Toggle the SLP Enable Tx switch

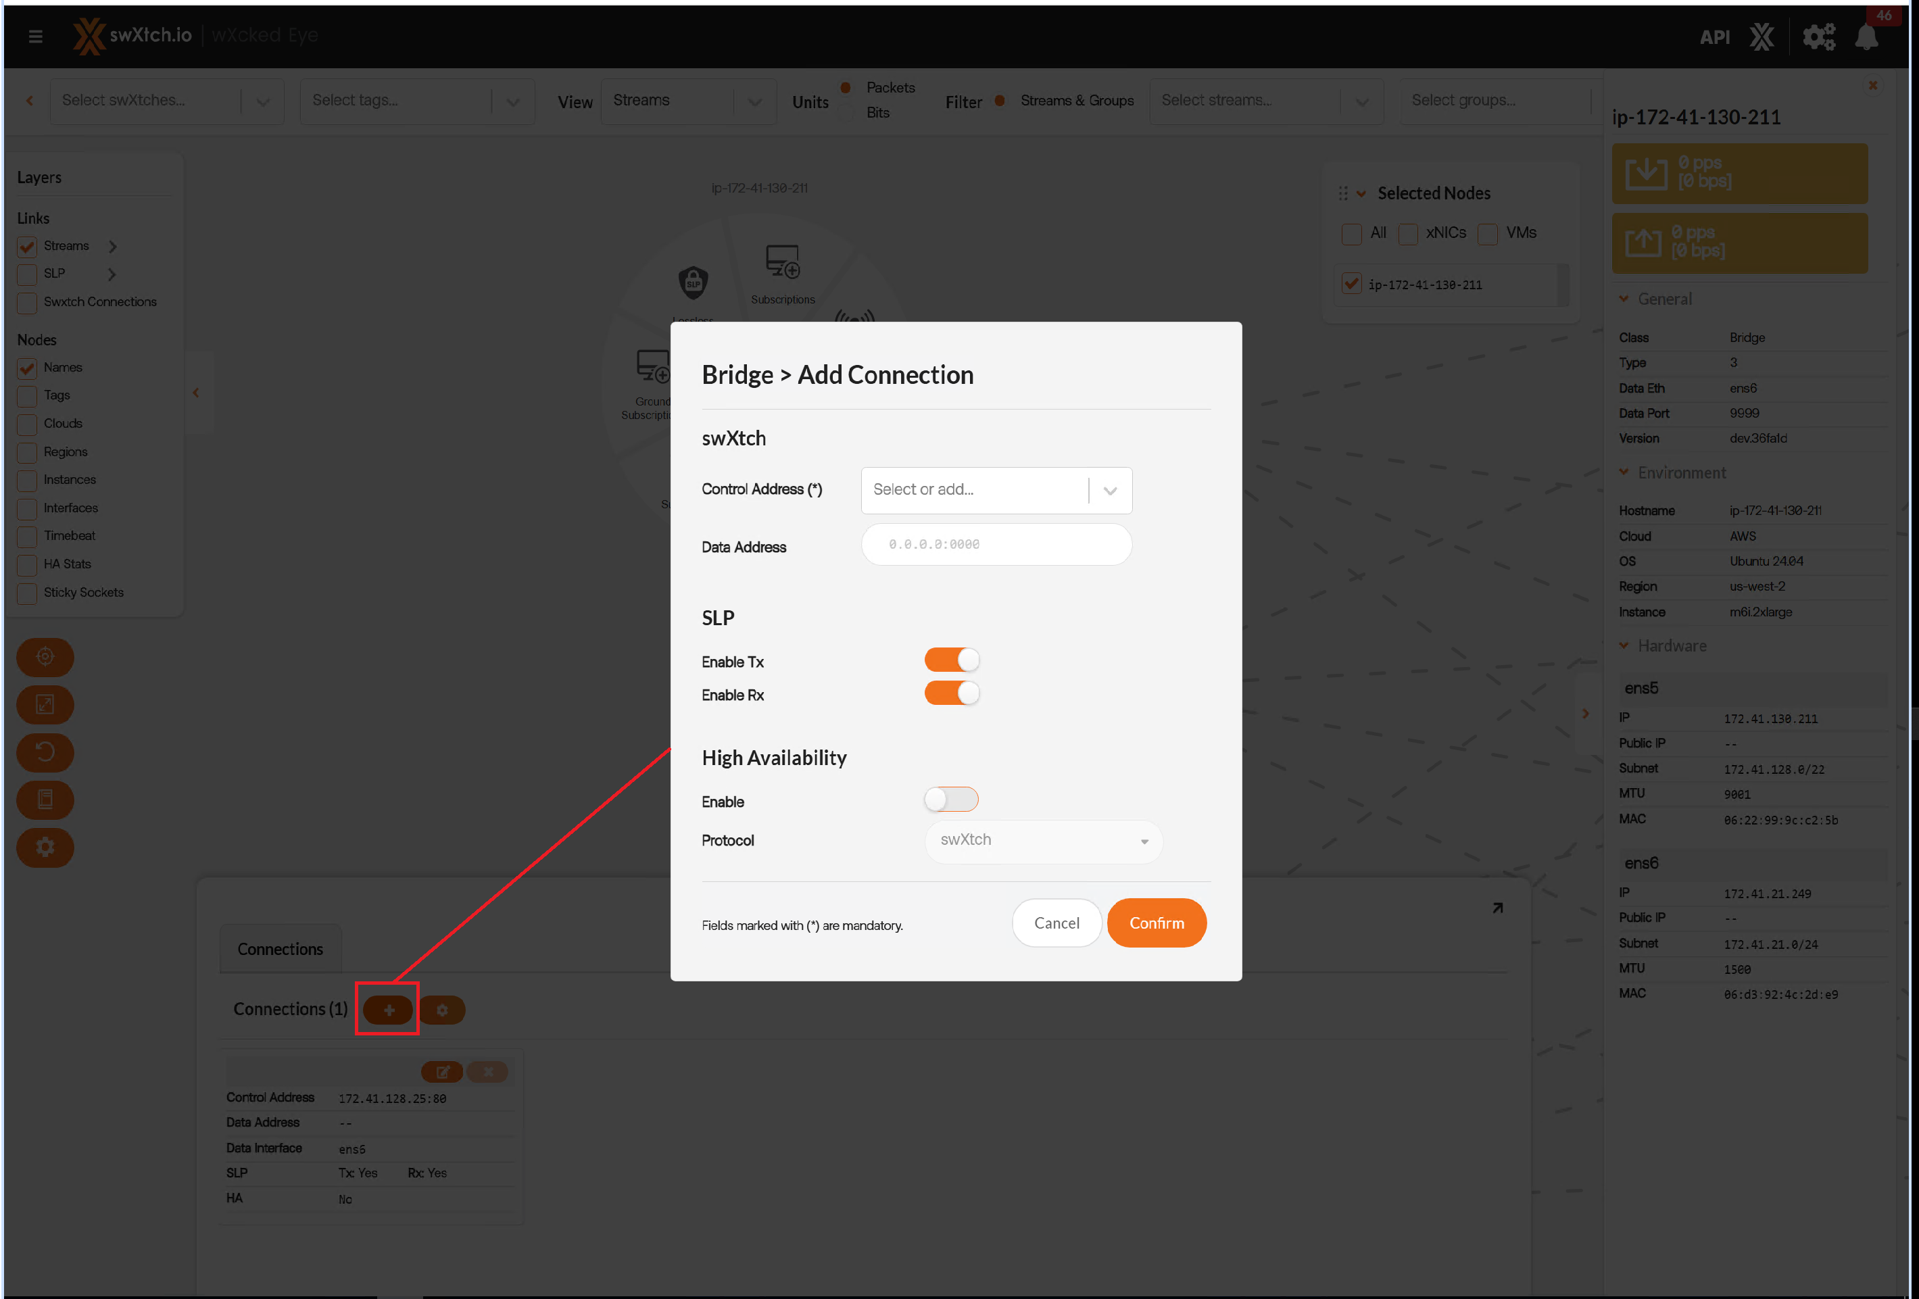pyautogui.click(x=951, y=660)
